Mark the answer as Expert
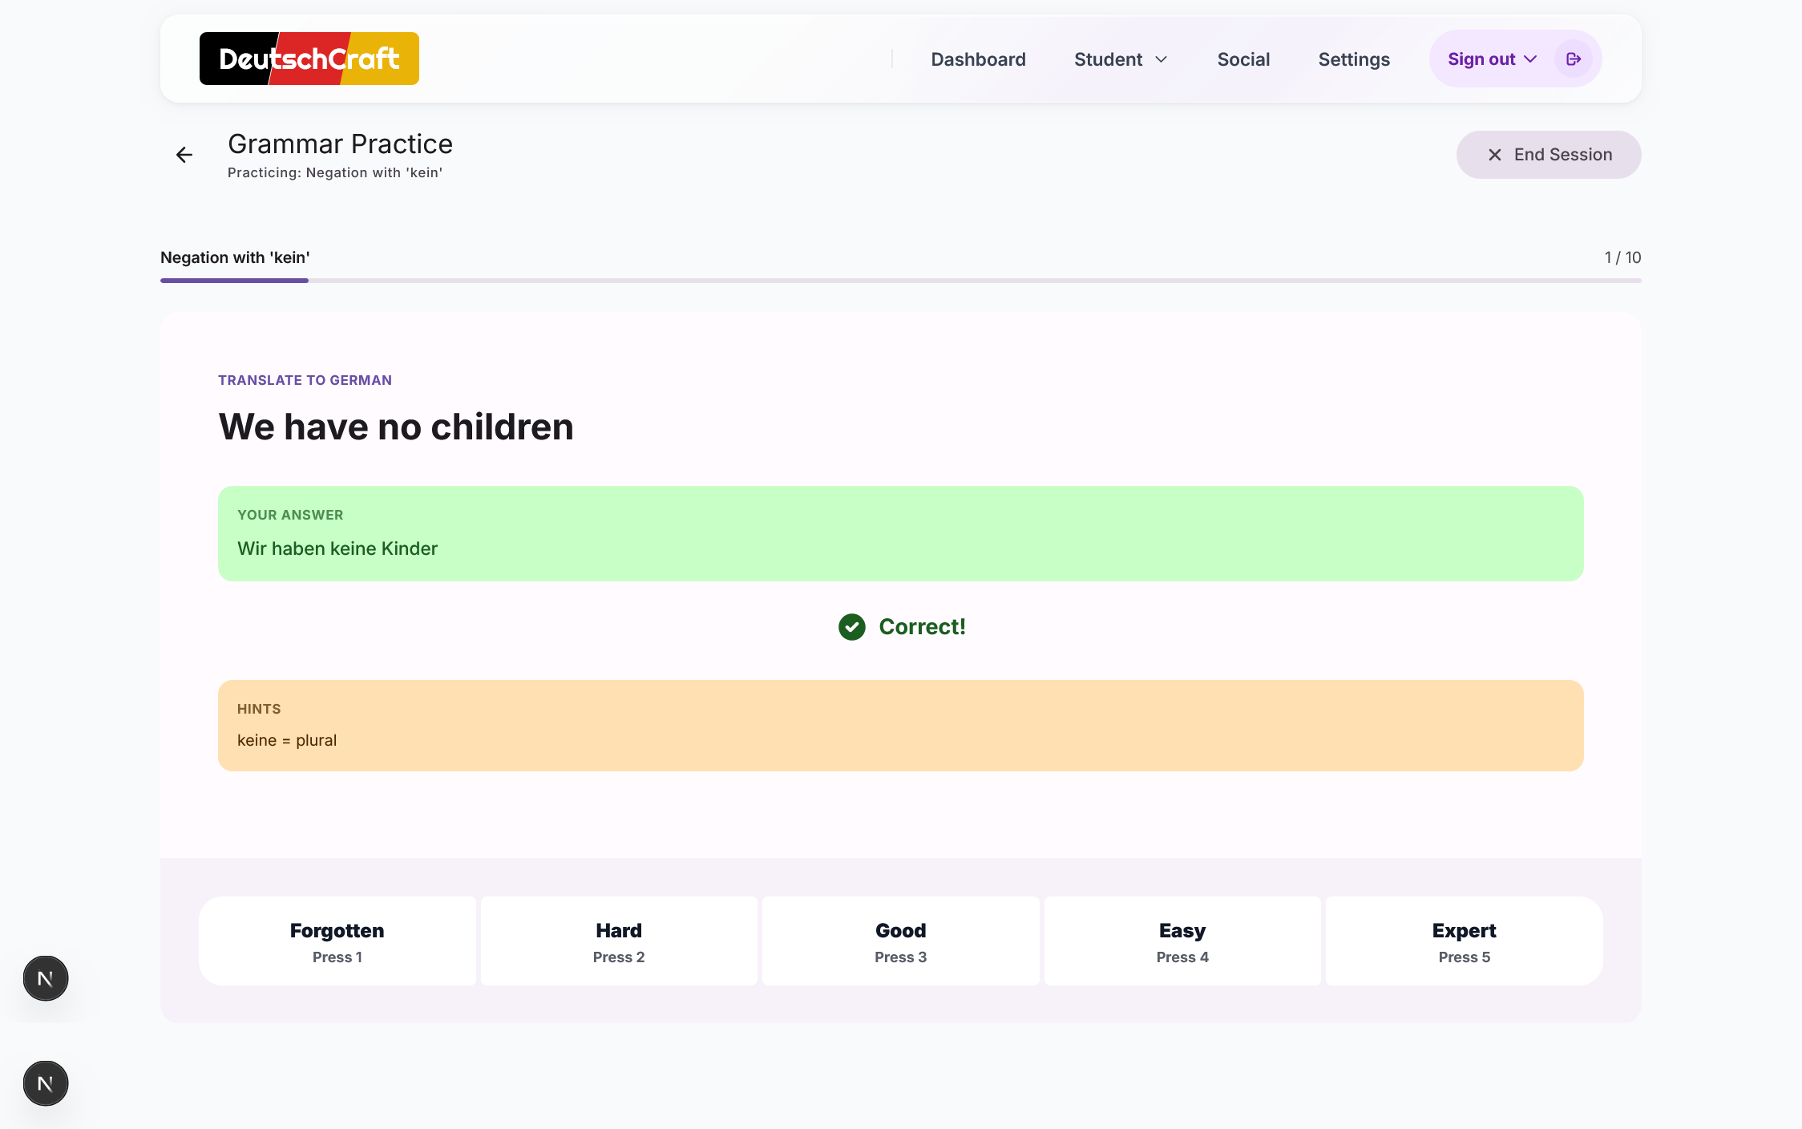The image size is (1802, 1129). click(x=1464, y=941)
